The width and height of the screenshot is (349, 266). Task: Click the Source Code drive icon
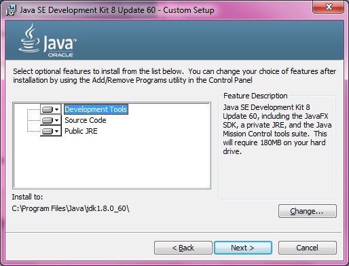(48, 120)
